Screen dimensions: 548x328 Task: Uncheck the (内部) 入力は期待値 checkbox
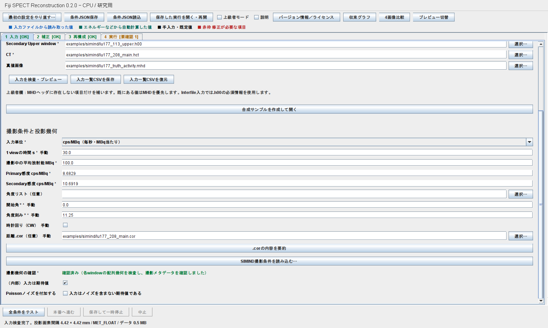65,283
